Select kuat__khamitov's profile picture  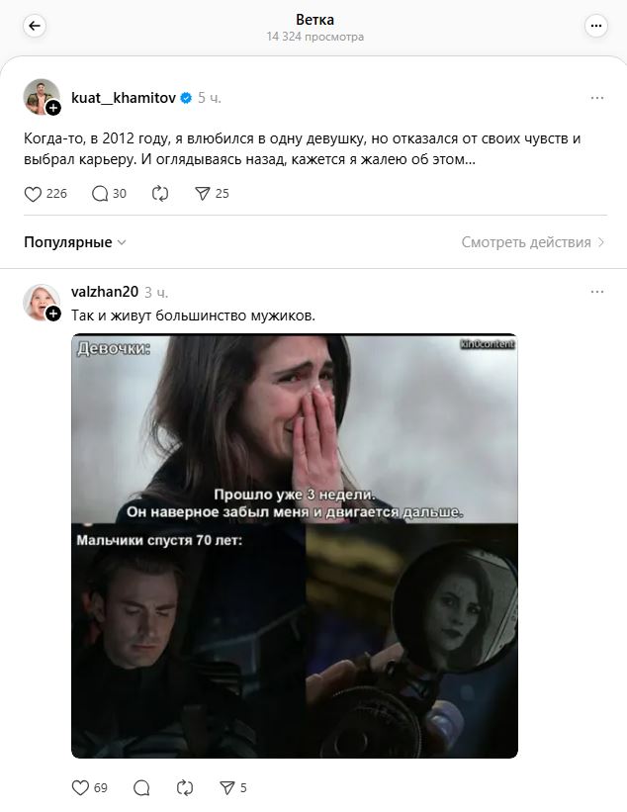(42, 96)
